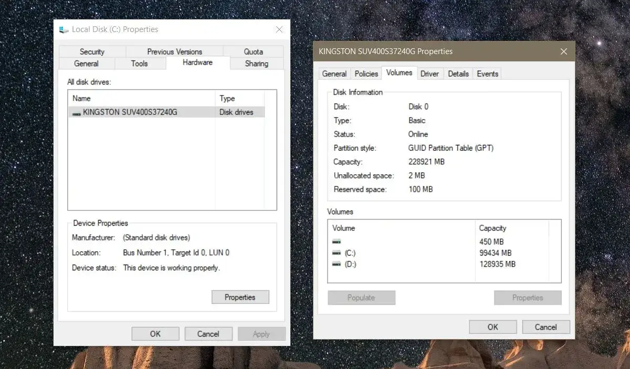Click the Populate button in the Volumes tab

coord(361,298)
